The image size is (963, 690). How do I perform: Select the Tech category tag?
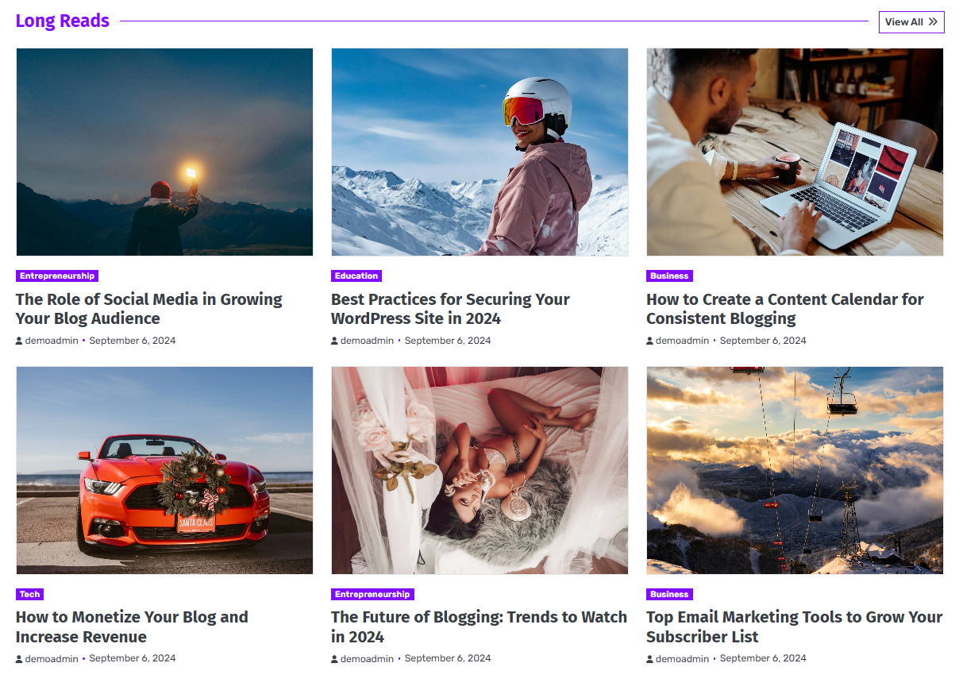(x=29, y=594)
